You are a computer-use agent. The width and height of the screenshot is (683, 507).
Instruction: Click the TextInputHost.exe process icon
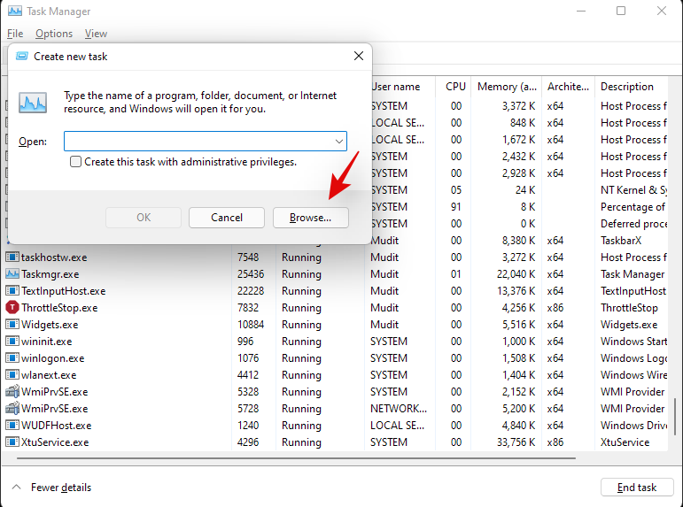(x=12, y=291)
